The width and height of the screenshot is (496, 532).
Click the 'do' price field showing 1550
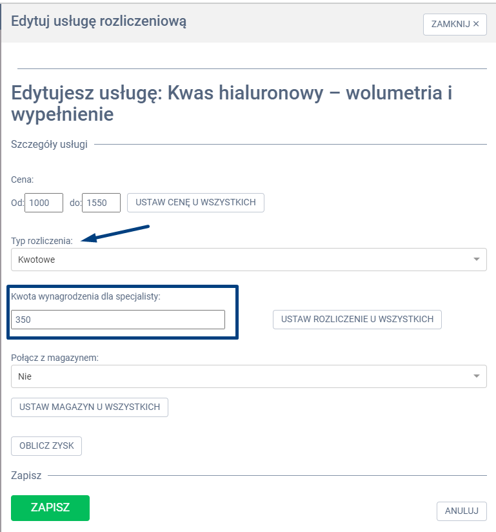[x=101, y=203]
